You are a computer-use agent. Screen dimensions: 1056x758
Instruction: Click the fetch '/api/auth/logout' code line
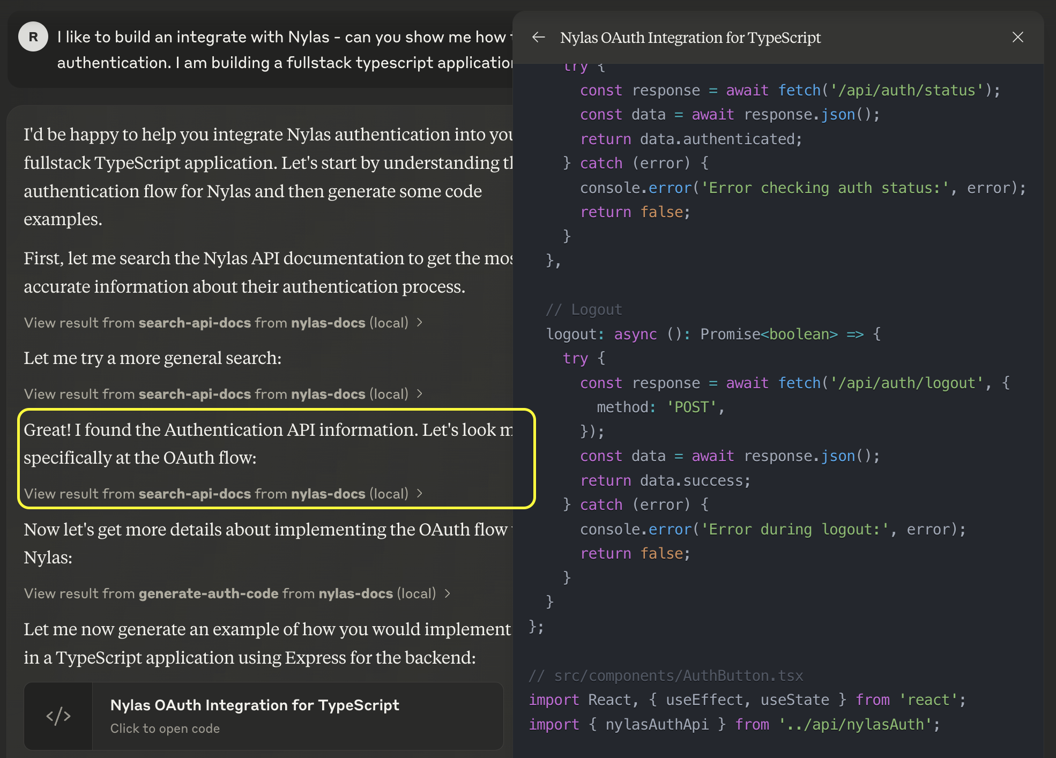(x=793, y=383)
